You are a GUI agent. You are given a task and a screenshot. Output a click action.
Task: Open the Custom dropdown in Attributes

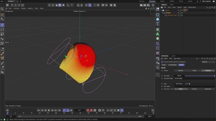click(x=208, y=62)
